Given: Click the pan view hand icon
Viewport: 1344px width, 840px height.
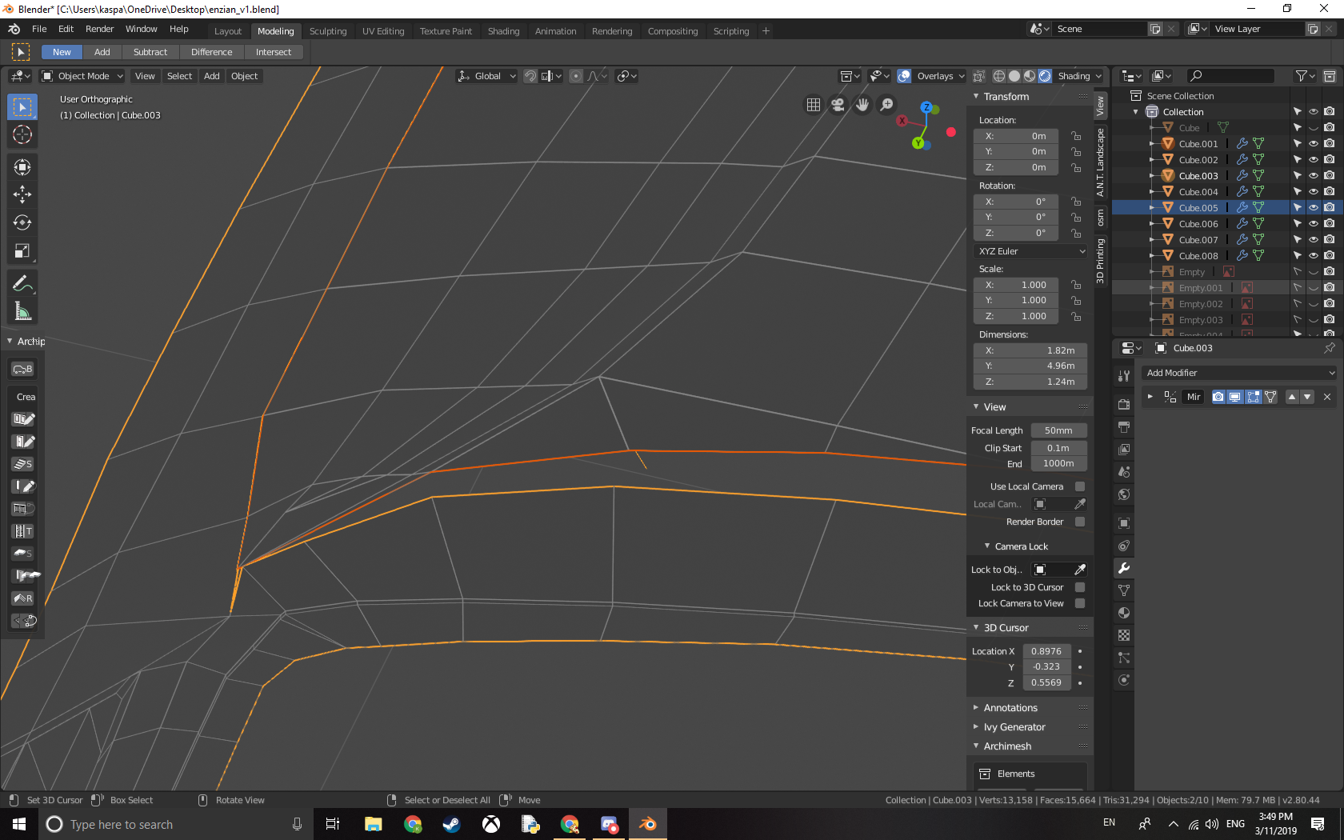Looking at the screenshot, I should [x=862, y=105].
